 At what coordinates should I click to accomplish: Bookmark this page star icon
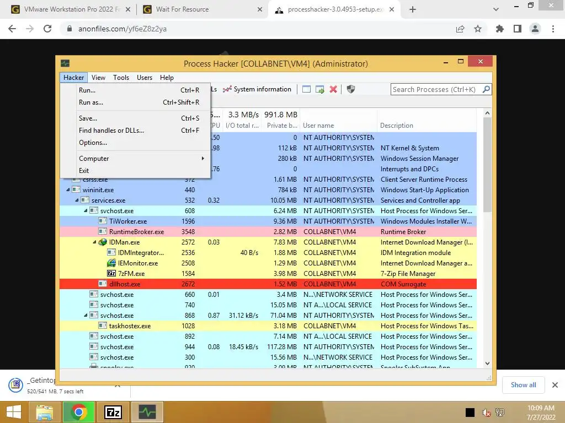coord(478,29)
